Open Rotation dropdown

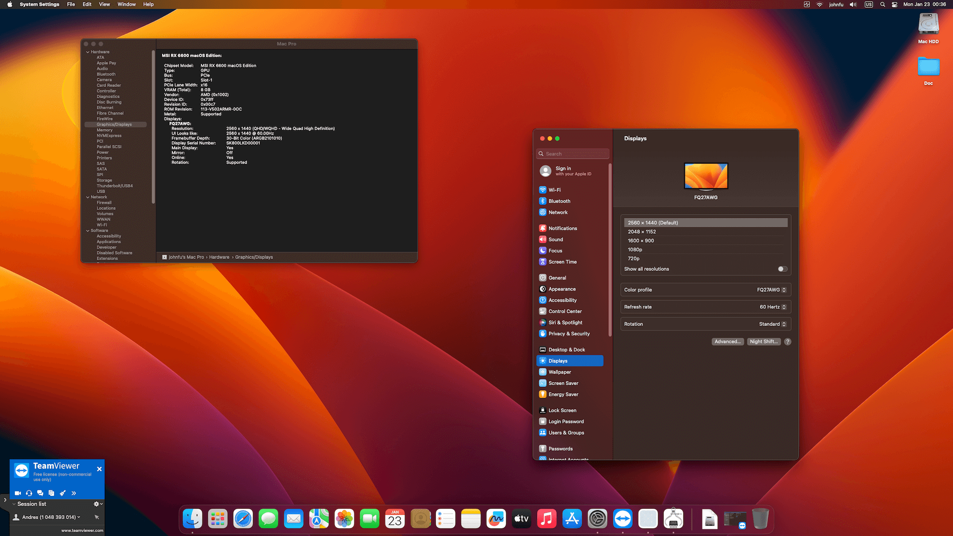click(x=773, y=324)
